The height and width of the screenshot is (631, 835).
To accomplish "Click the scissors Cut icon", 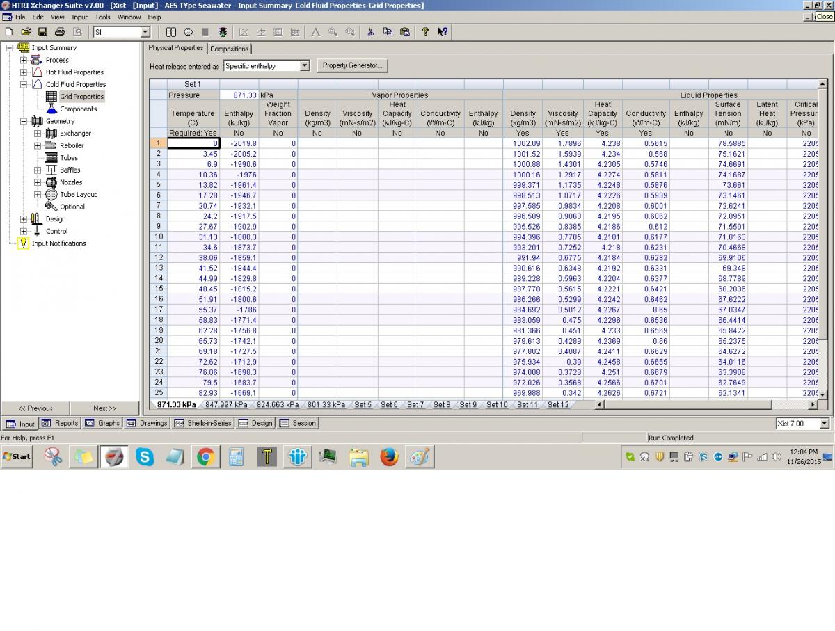I will point(370,32).
